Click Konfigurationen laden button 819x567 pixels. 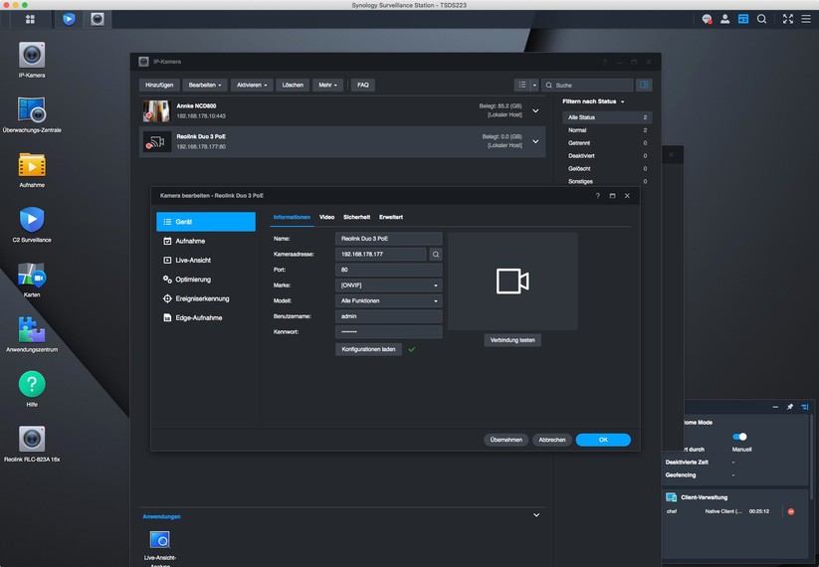coord(368,349)
